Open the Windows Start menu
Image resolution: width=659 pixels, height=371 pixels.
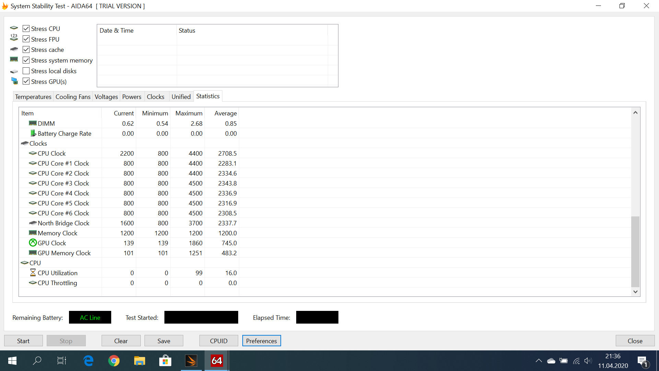(12, 361)
